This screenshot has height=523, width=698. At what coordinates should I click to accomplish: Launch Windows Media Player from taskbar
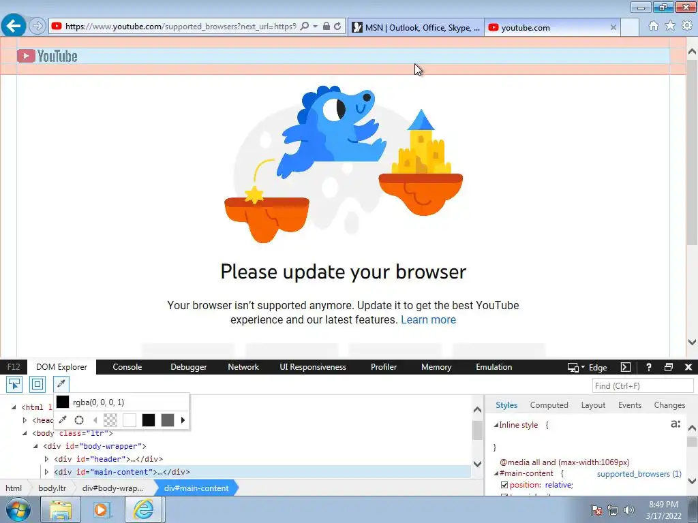[102, 509]
